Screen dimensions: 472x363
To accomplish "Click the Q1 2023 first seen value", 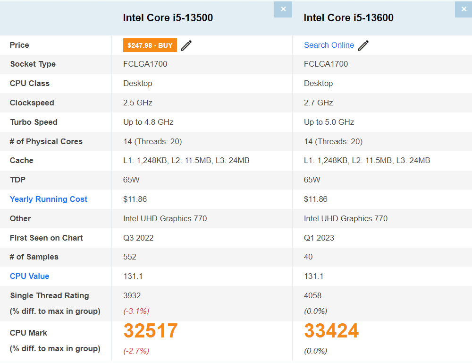I will (319, 238).
